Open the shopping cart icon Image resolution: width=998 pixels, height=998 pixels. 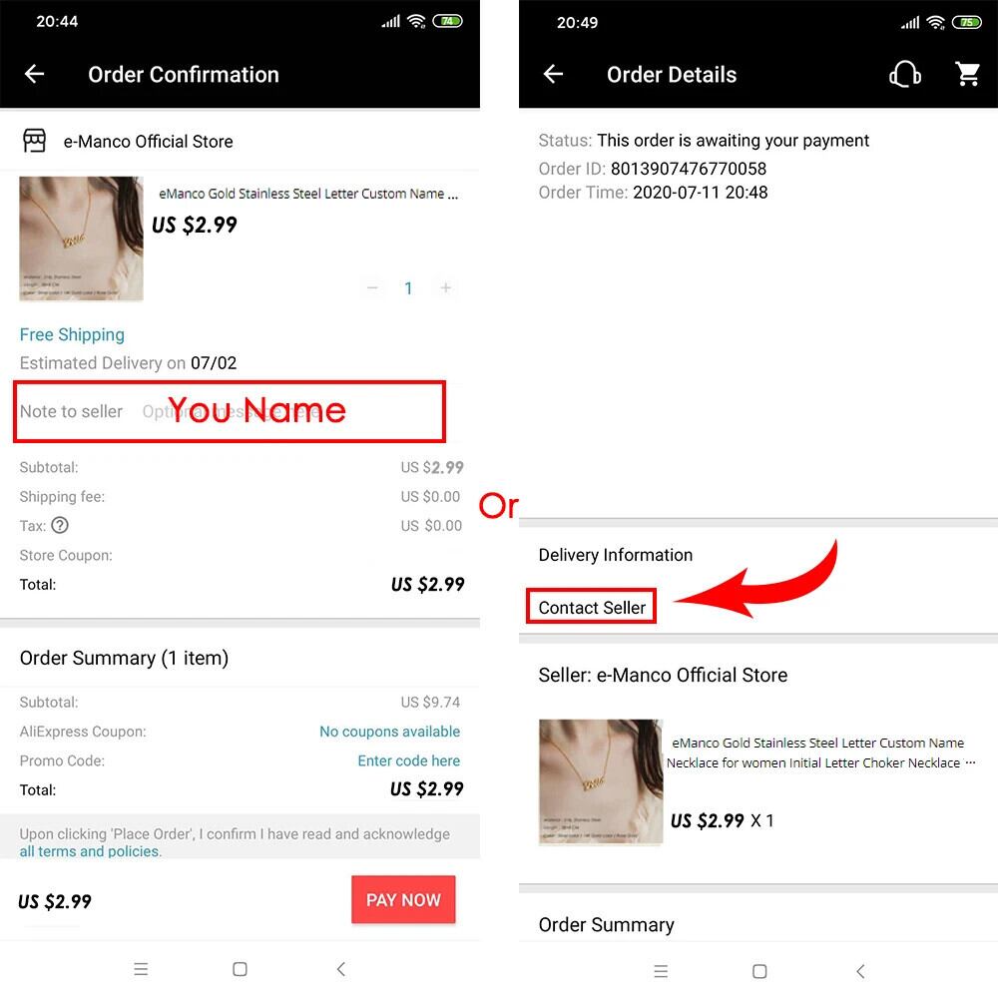(967, 75)
